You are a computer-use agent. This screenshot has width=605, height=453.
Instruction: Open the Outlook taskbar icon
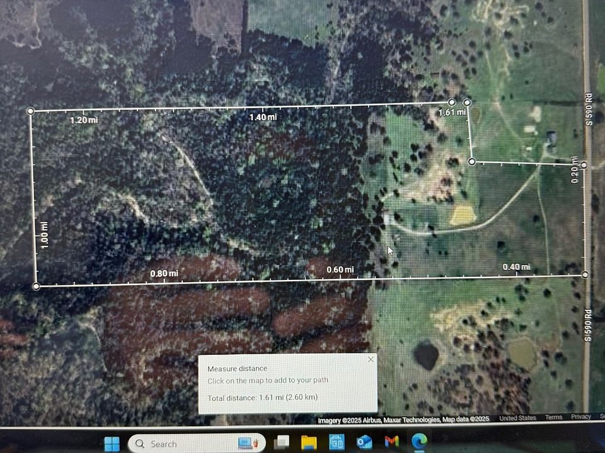click(364, 442)
